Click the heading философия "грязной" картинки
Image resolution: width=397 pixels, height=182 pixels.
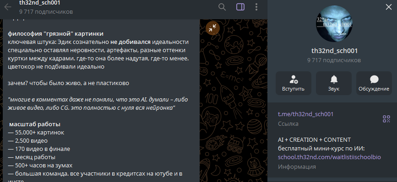55,34
